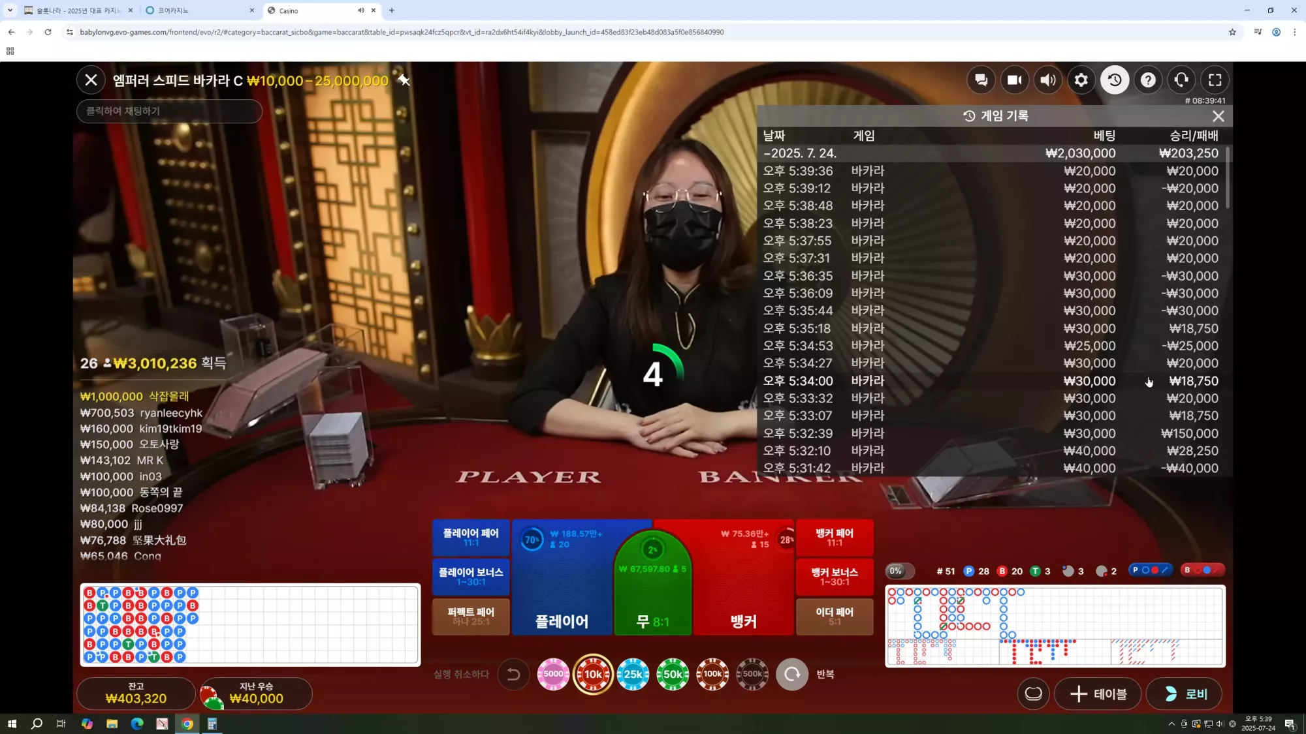Click the Player next-result prediction button
Viewport: 1306px width, 734px height.
click(x=1151, y=570)
